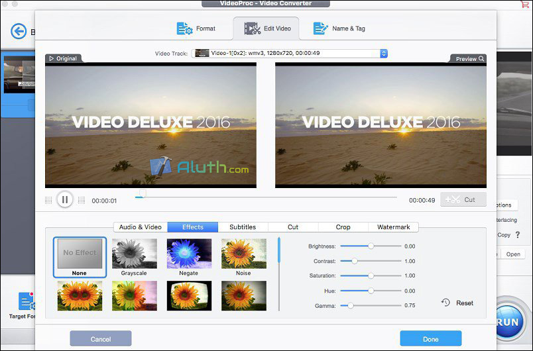The width and height of the screenshot is (533, 351).
Task: Pause video playback
Action: point(64,199)
